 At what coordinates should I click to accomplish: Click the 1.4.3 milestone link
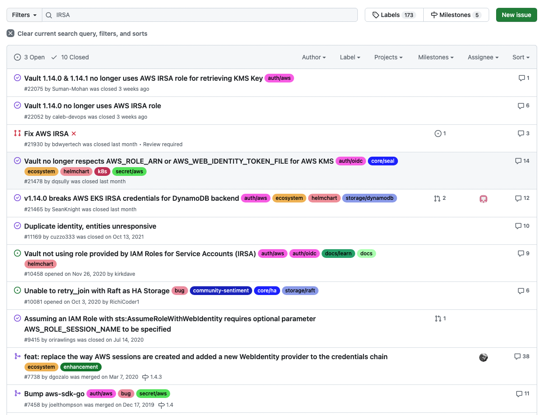tap(152, 377)
